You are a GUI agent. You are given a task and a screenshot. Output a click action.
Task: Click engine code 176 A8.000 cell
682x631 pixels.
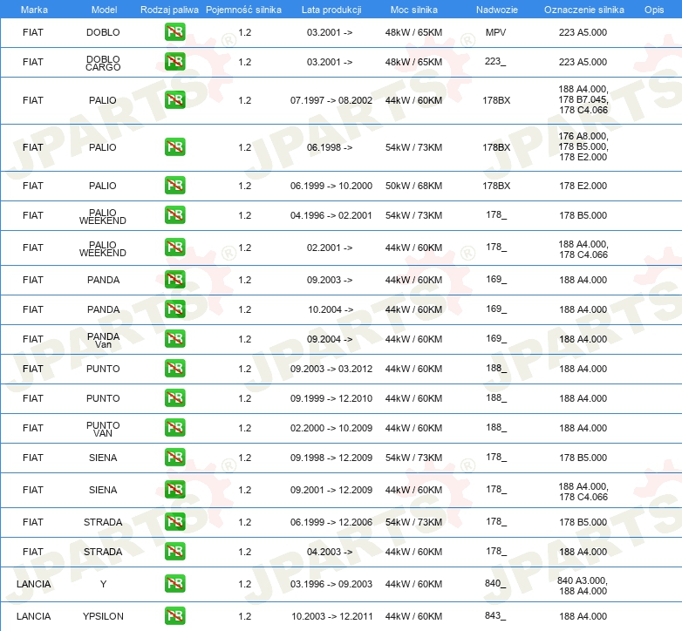pos(583,146)
